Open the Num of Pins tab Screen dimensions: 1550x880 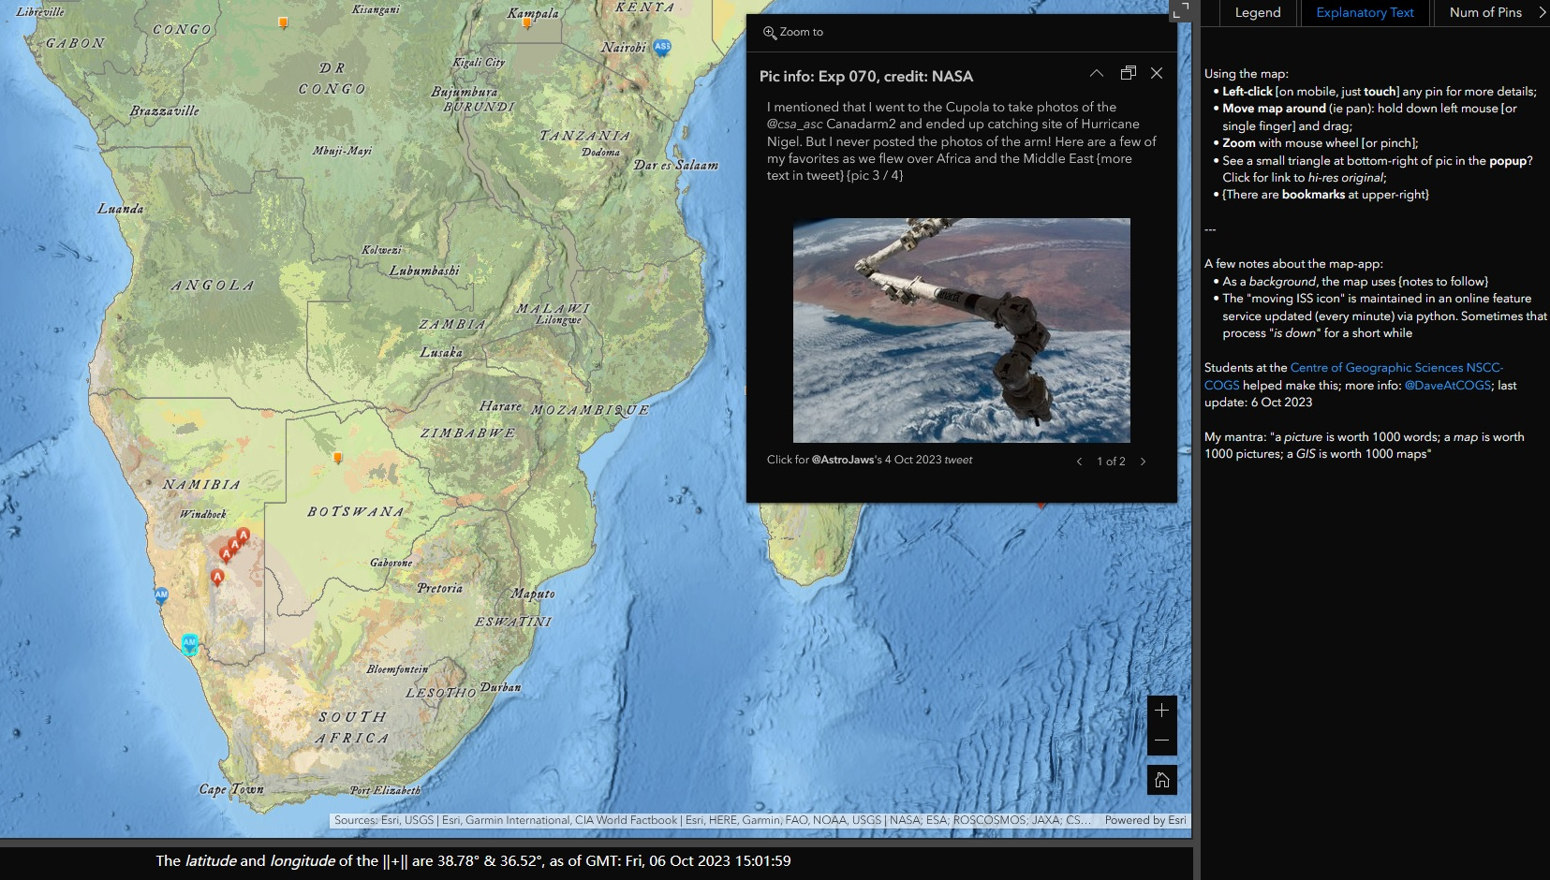(x=1484, y=12)
